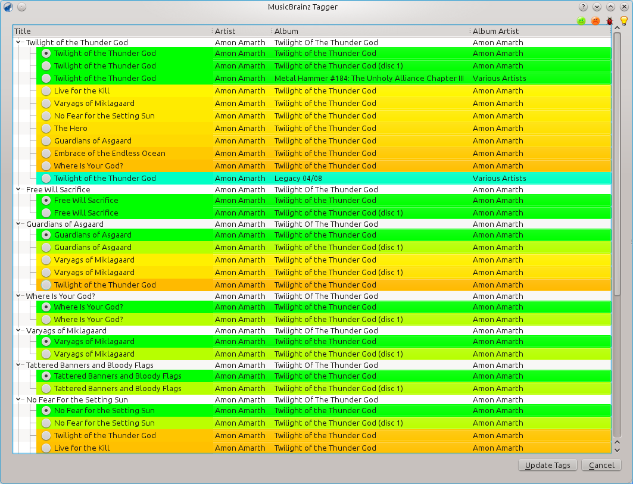633x484 pixels.
Task: Click 'Various Artists' in the Legacy 04/08 row
Action: click(x=500, y=179)
